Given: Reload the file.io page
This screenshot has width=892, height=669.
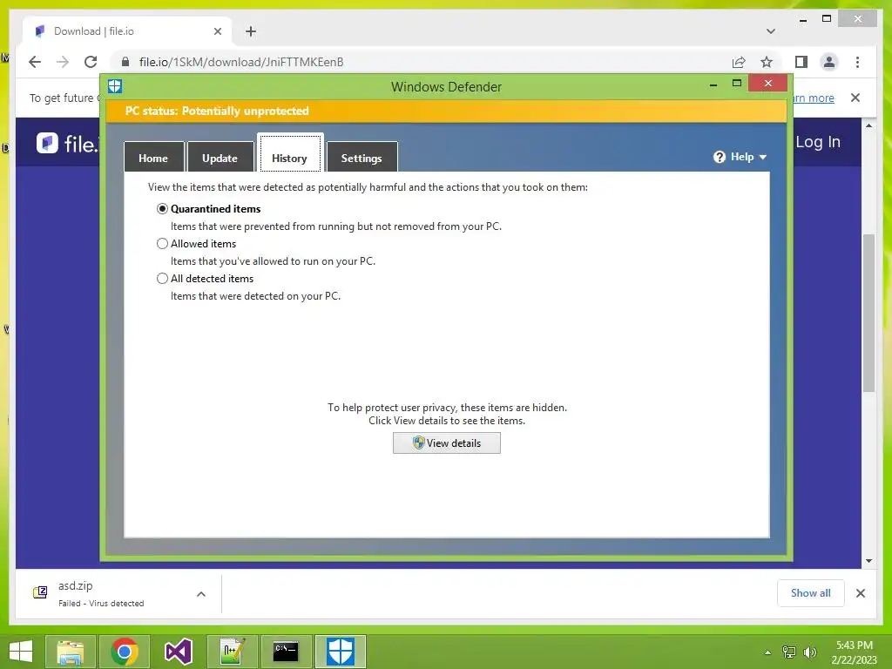Looking at the screenshot, I should click(x=91, y=62).
